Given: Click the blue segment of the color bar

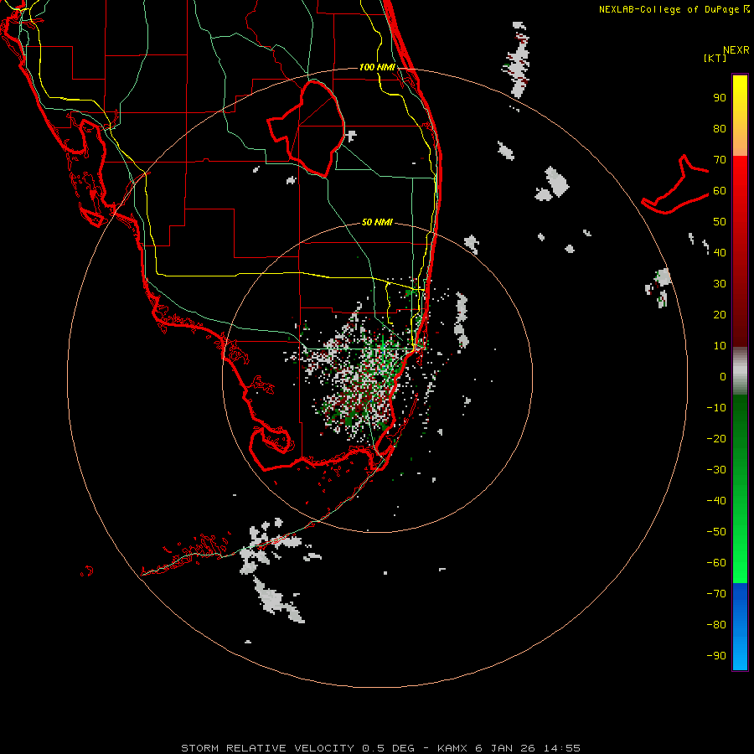Looking at the screenshot, I should 740,627.
